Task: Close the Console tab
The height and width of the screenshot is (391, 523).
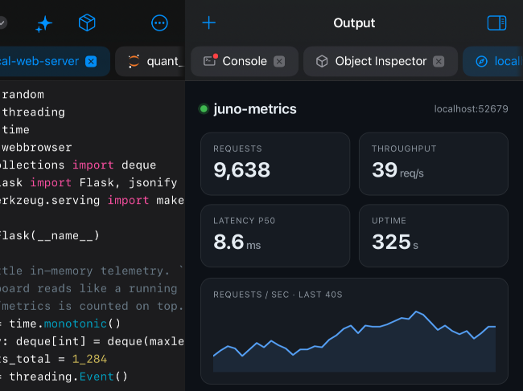Action: [279, 62]
